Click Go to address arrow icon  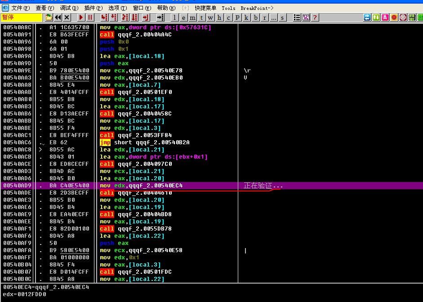coord(160,18)
